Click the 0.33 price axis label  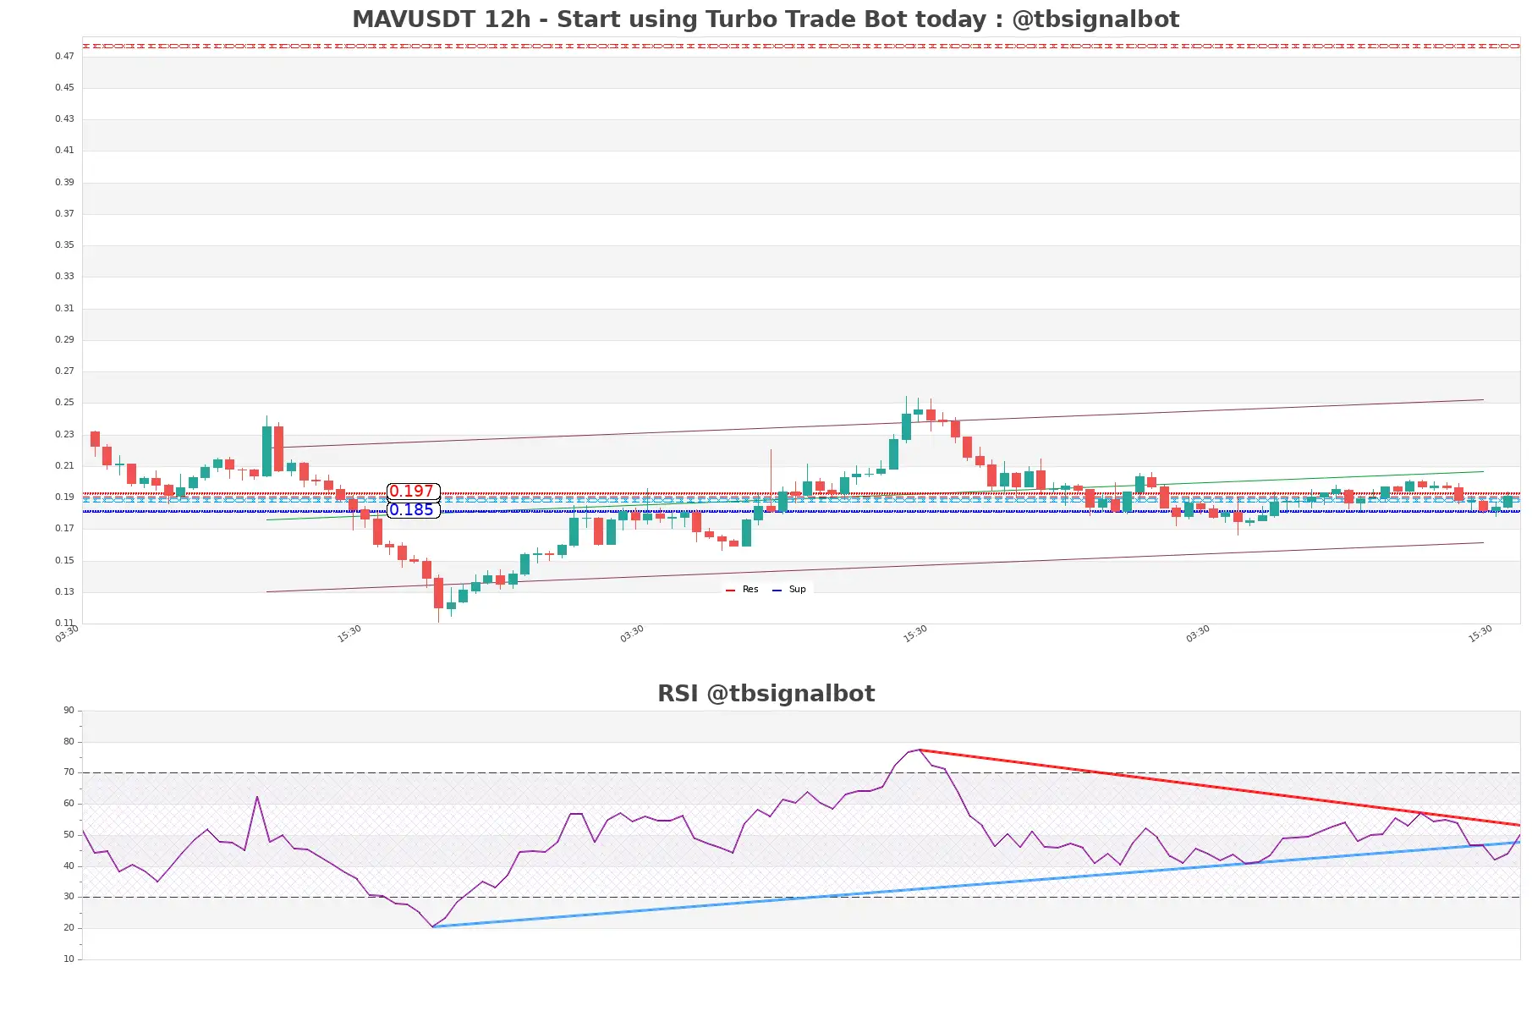[64, 277]
